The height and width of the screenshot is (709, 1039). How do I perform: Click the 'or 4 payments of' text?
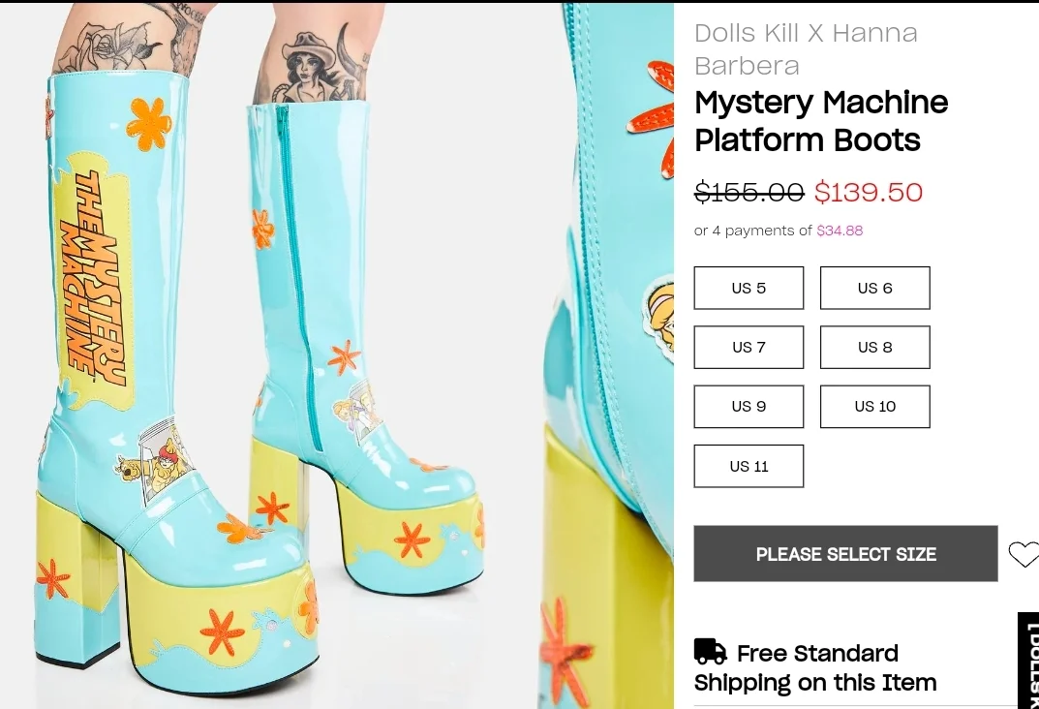[753, 231]
